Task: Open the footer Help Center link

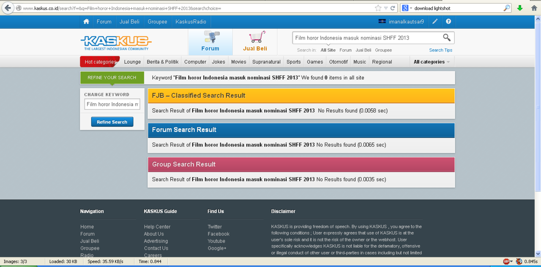Action: 157,227
